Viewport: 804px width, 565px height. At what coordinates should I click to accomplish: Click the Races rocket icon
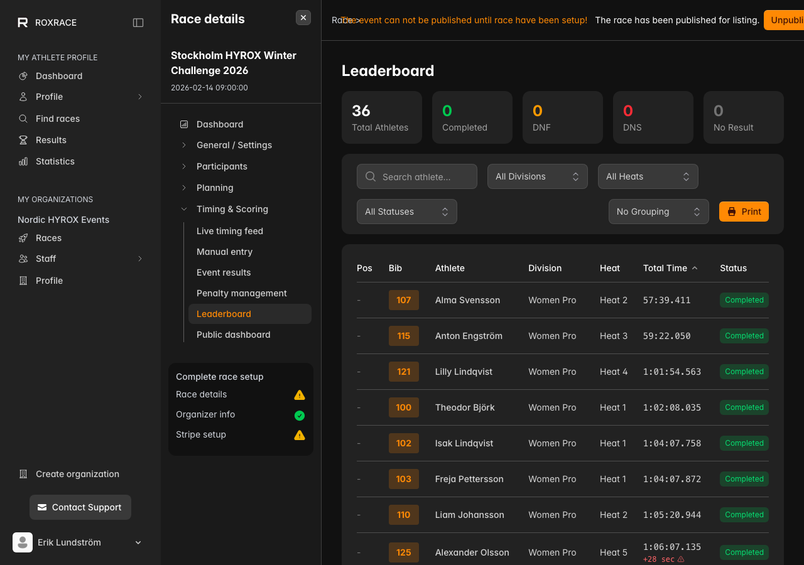point(23,238)
